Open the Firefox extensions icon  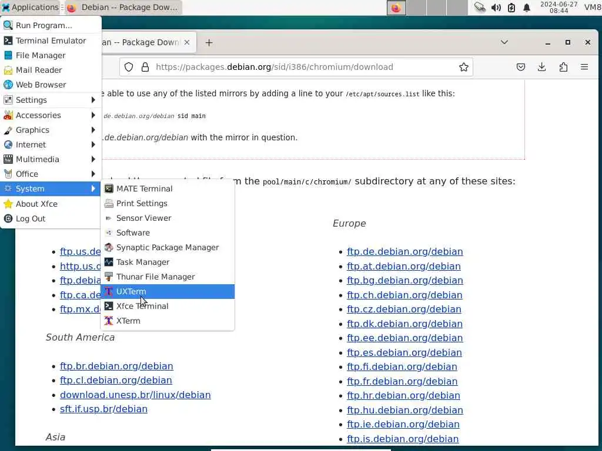coord(563,67)
